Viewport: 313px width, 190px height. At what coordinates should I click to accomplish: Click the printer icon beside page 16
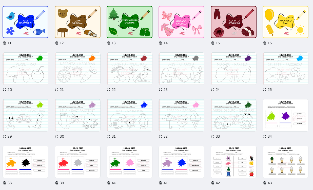click(x=265, y=43)
